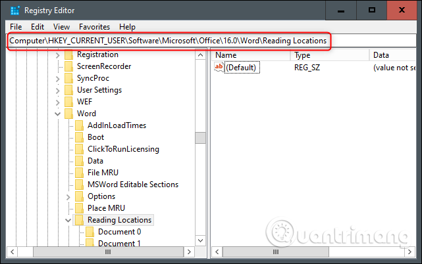Select the File MRU key label

(x=103, y=173)
